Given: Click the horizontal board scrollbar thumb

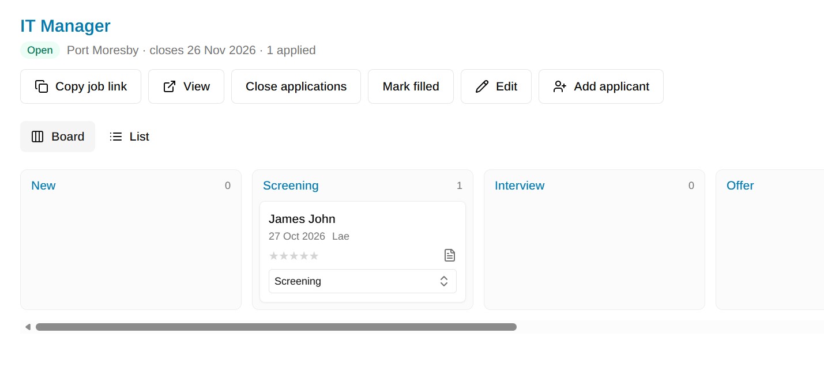Looking at the screenshot, I should (x=276, y=327).
